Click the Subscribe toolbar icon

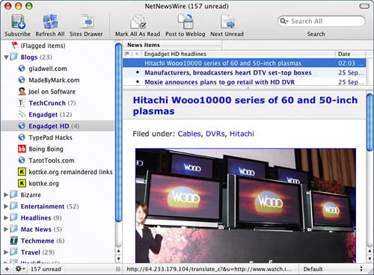click(x=18, y=22)
